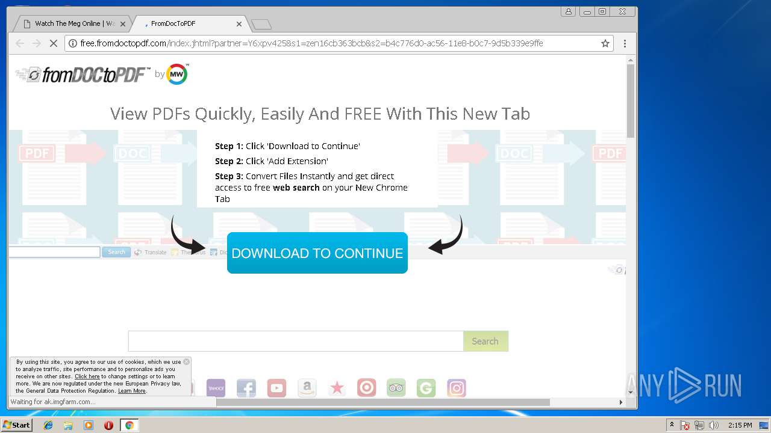The width and height of the screenshot is (771, 433).
Task: Open the Chrome profile icon
Action: [568, 11]
